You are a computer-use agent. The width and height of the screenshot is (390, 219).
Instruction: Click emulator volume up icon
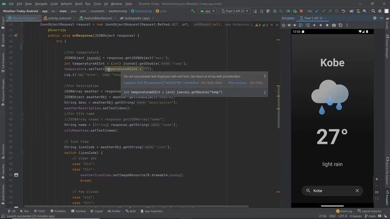(289, 26)
